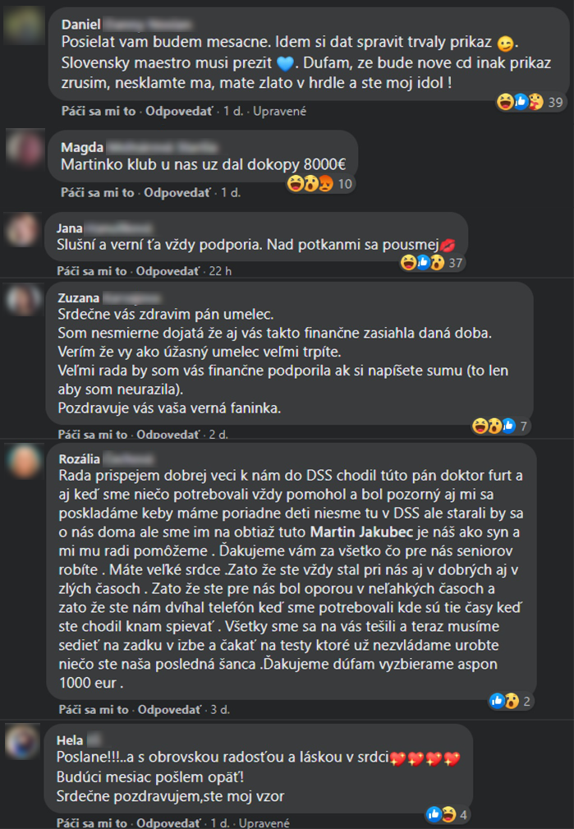View reactions on Rozália's long comment
The height and width of the screenshot is (829, 574).
coord(510,701)
